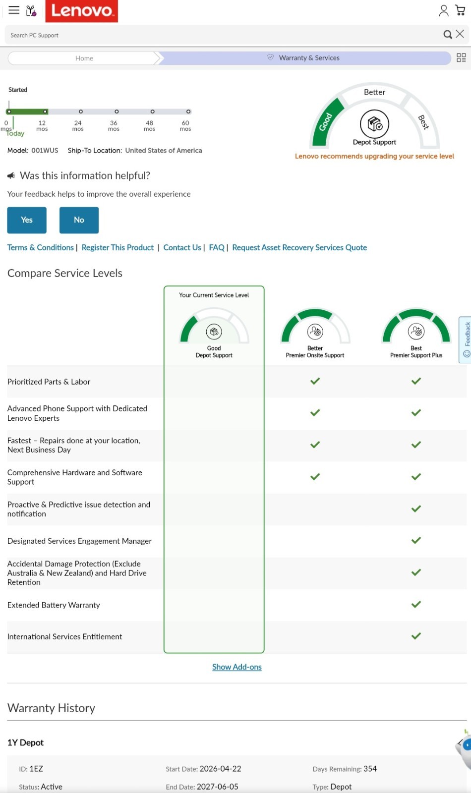Viewport: 471px width, 793px height.
Task: Answer Yes to helpful feedback
Action: coord(27,220)
